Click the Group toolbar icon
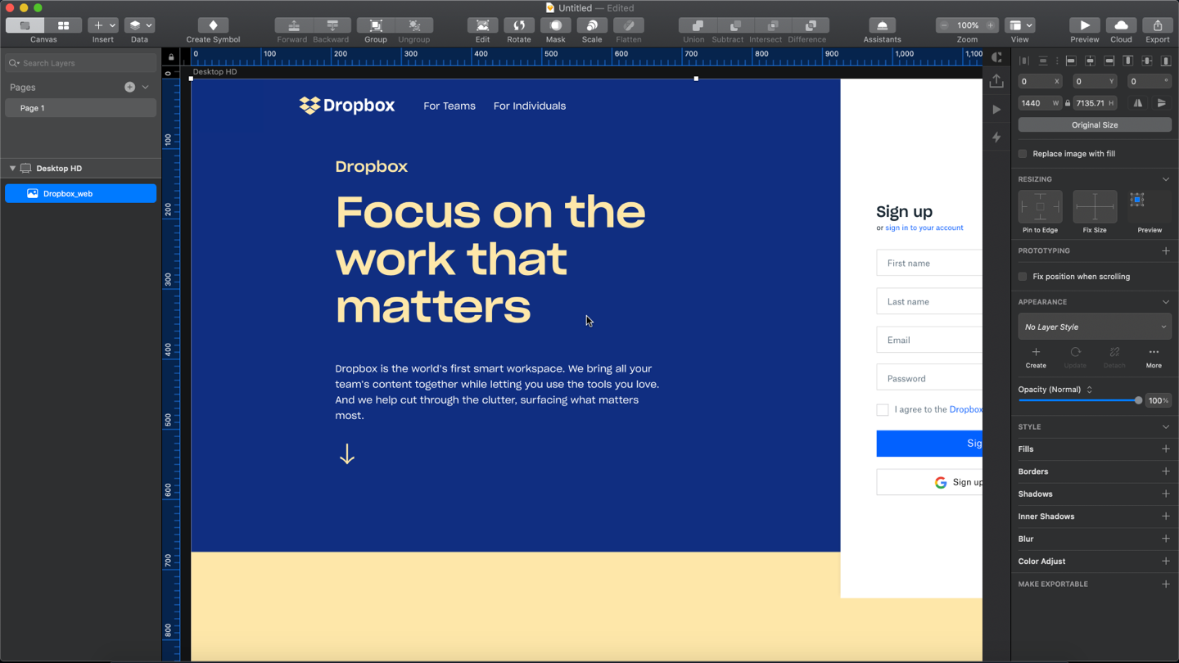This screenshot has height=663, width=1179. 376,25
